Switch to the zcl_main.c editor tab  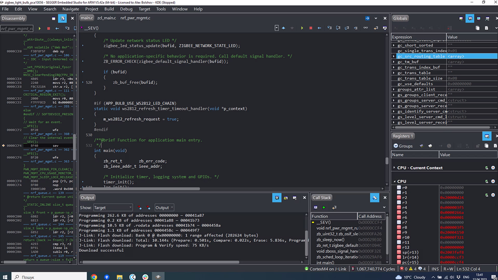pyautogui.click(x=106, y=18)
